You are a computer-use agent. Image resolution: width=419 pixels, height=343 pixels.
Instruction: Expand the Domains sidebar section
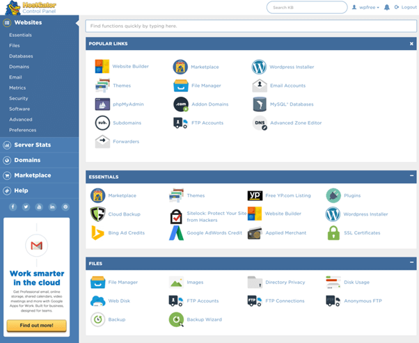(x=40, y=160)
